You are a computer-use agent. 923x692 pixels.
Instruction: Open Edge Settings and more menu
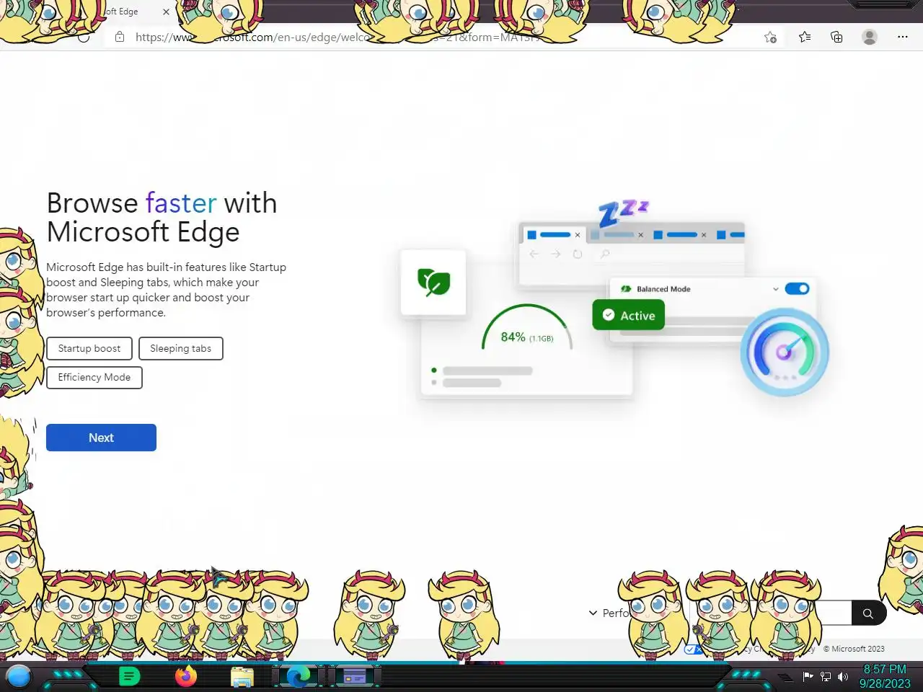(902, 37)
